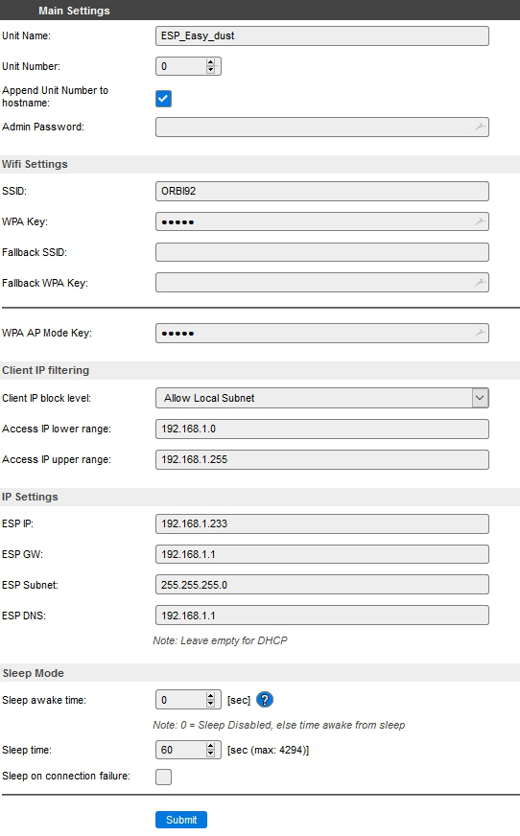
Task: Increase Unit Number with up spinner arrow
Action: point(211,63)
